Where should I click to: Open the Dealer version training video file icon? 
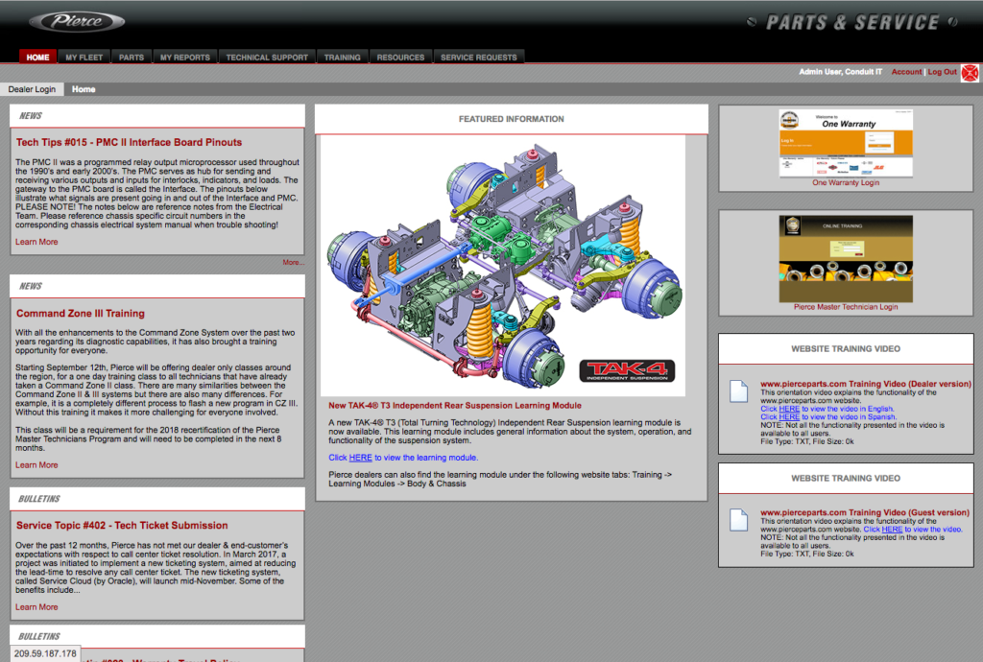tap(738, 391)
